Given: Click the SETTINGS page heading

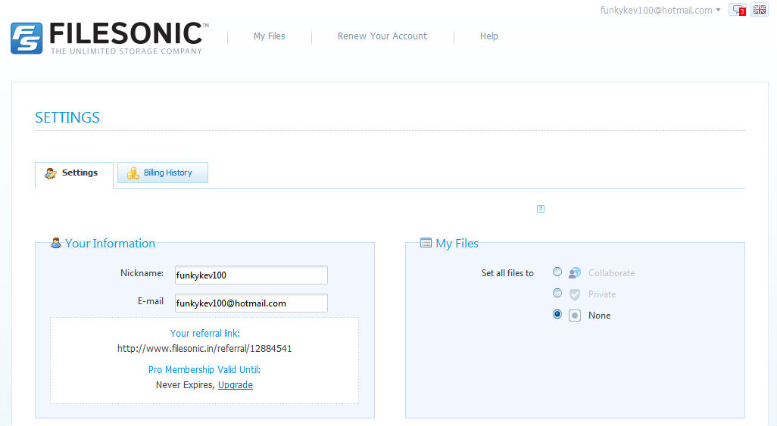Looking at the screenshot, I should tap(67, 117).
